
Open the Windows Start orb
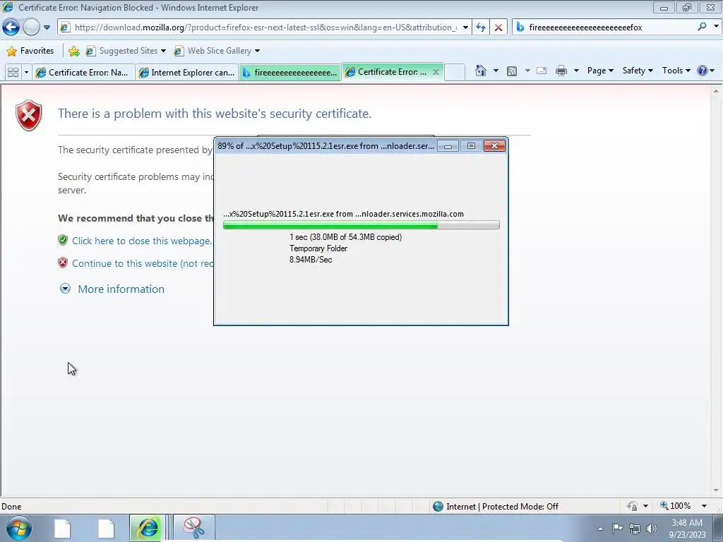(x=18, y=528)
